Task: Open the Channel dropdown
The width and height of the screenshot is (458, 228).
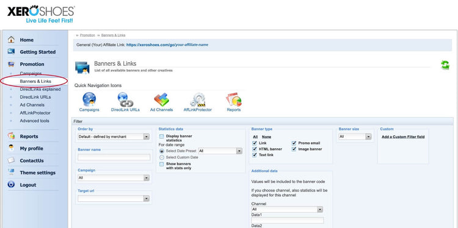Action: click(x=287, y=209)
